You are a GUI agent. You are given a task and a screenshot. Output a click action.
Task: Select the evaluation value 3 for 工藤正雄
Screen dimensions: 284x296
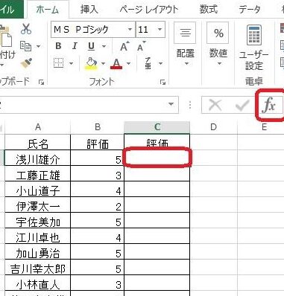98,173
